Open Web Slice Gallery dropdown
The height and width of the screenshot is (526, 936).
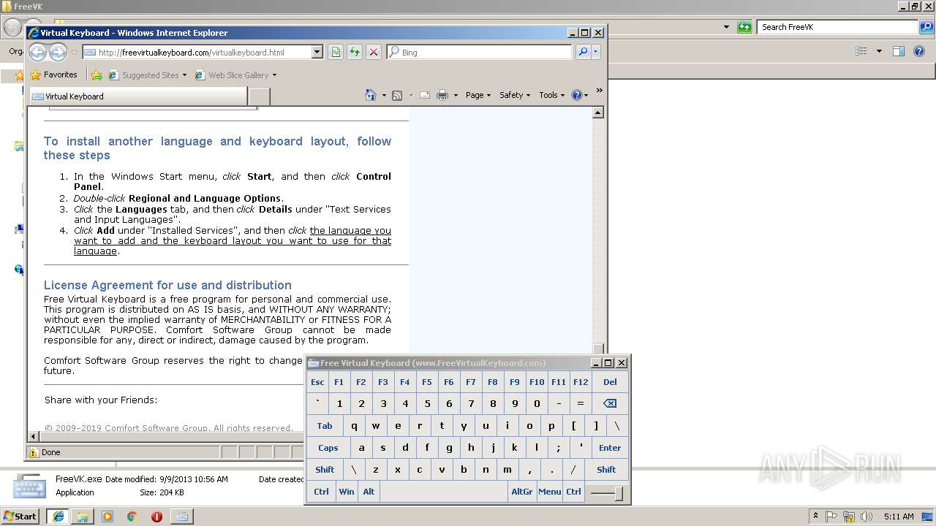(236, 75)
